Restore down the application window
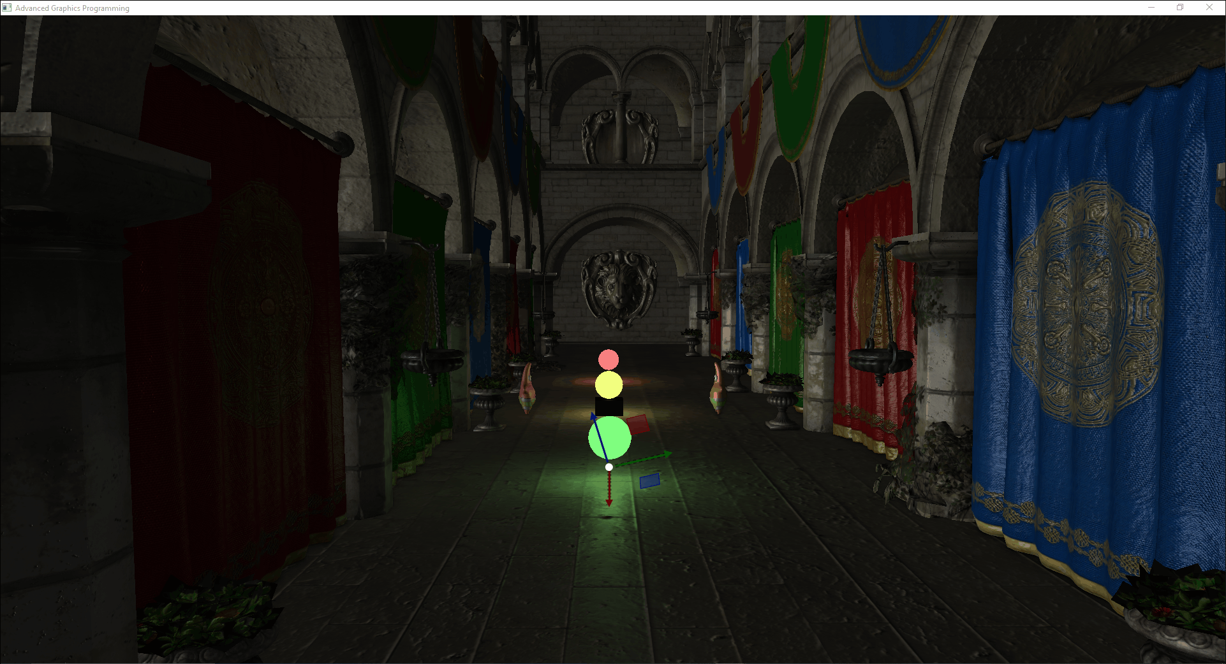This screenshot has width=1226, height=664. (x=1180, y=8)
